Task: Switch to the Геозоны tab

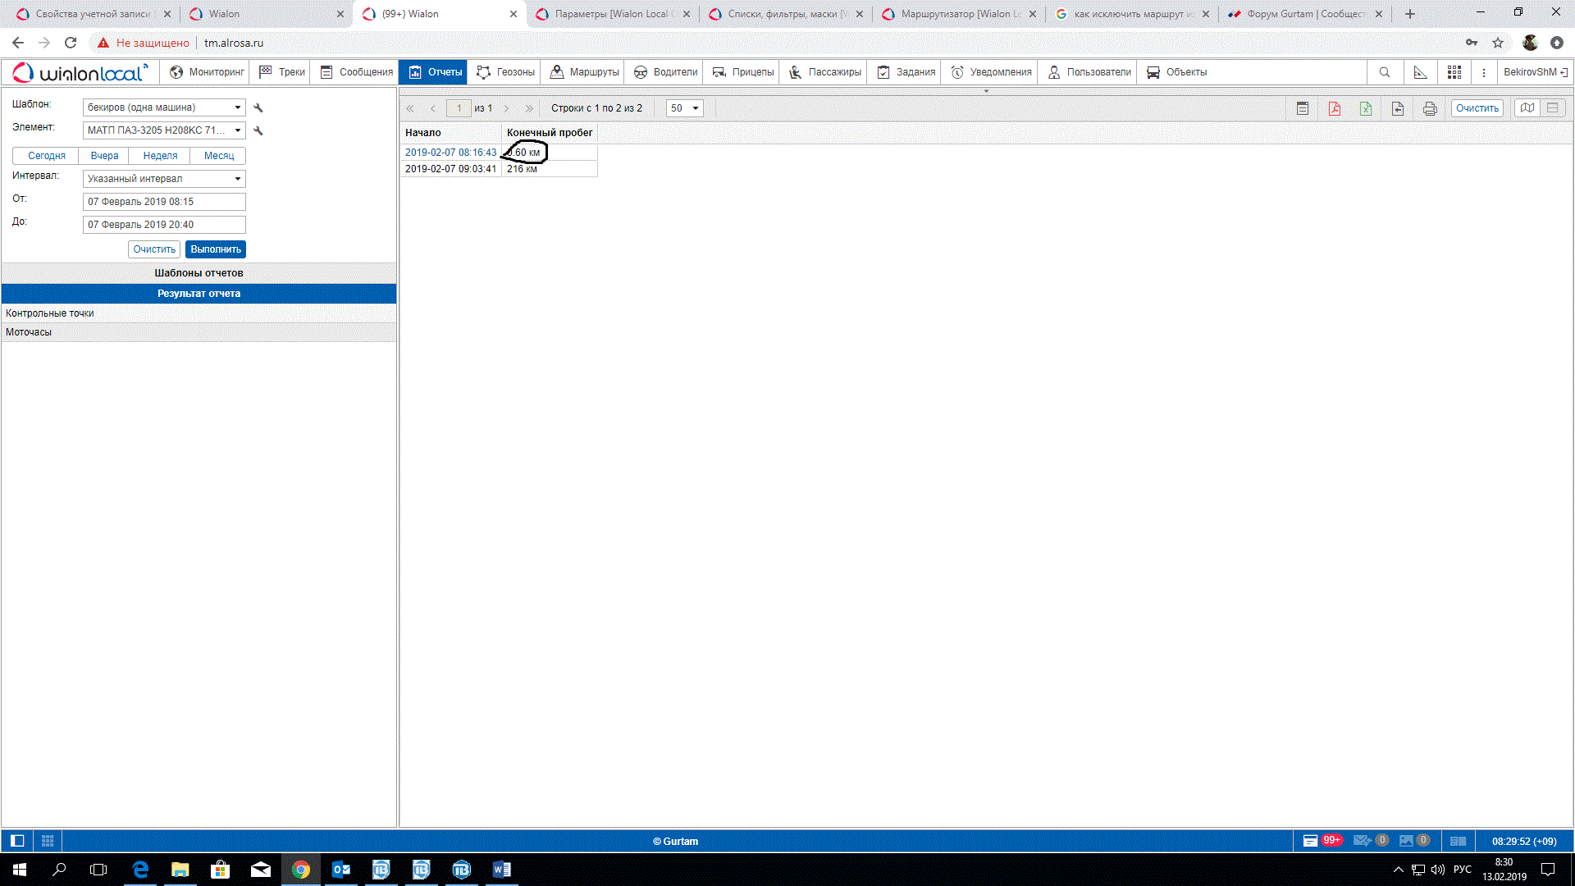Action: point(505,72)
